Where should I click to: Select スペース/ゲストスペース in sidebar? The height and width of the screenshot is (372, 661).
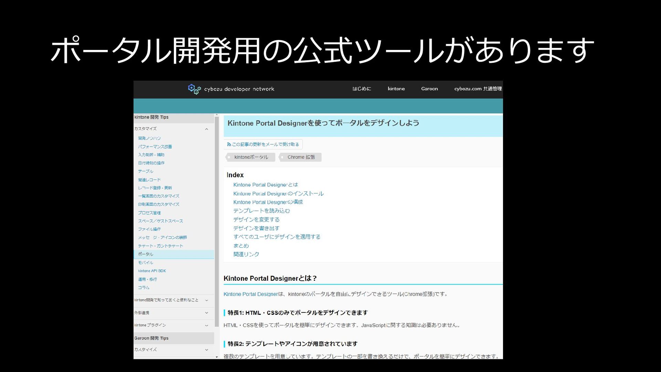tap(160, 221)
